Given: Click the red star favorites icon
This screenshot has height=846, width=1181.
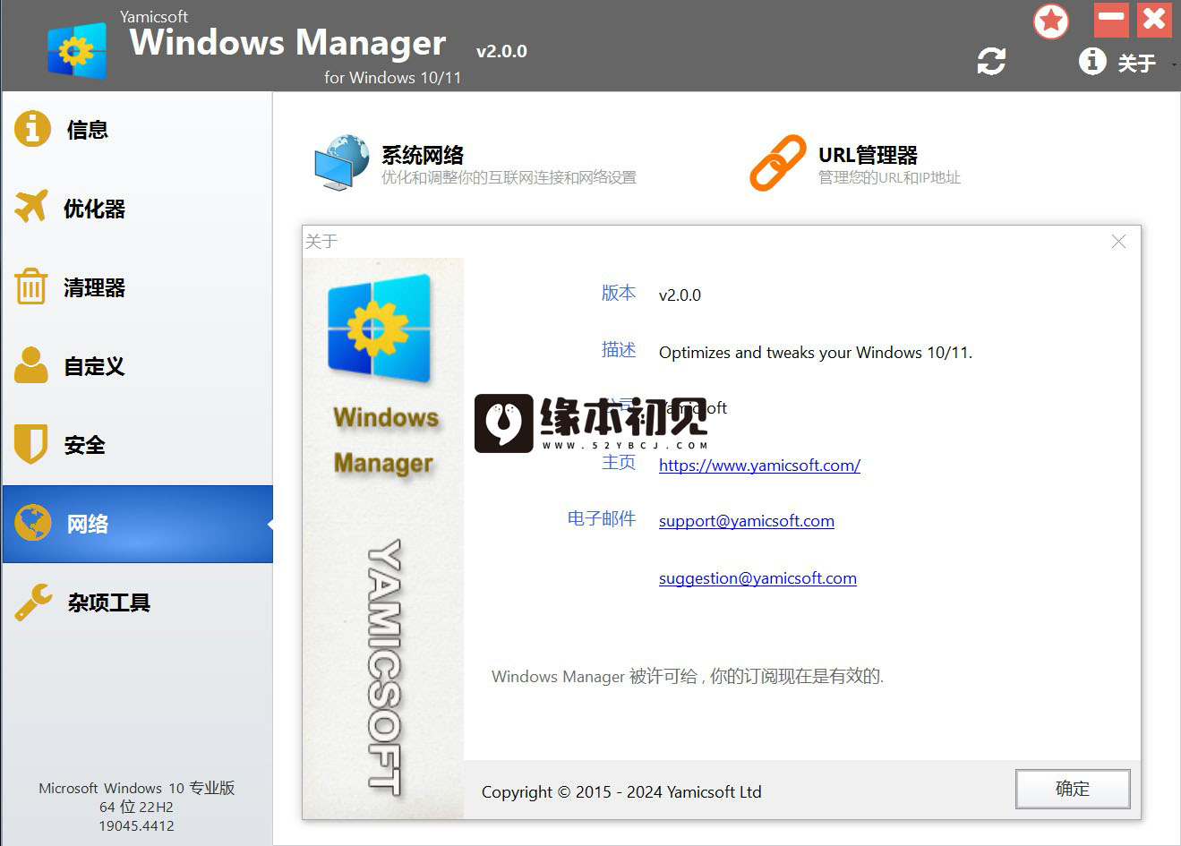Looking at the screenshot, I should click(1051, 21).
